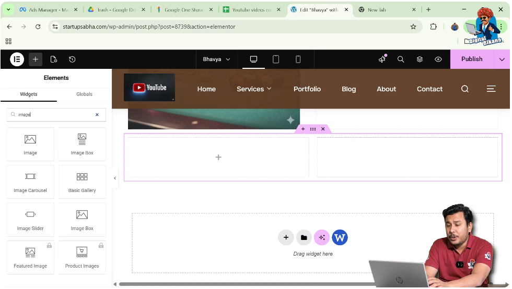This screenshot has width=512, height=289.
Task: Switch to the Globals tab
Action: point(84,94)
